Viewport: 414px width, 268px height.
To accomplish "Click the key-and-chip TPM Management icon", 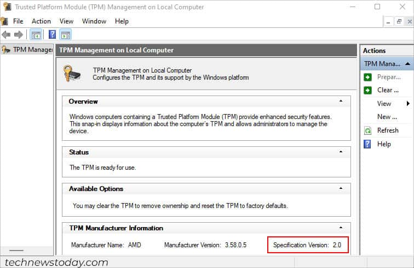I will pos(72,74).
